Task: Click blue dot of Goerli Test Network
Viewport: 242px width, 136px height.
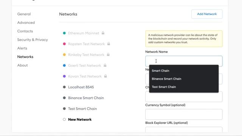Action: pos(64,65)
